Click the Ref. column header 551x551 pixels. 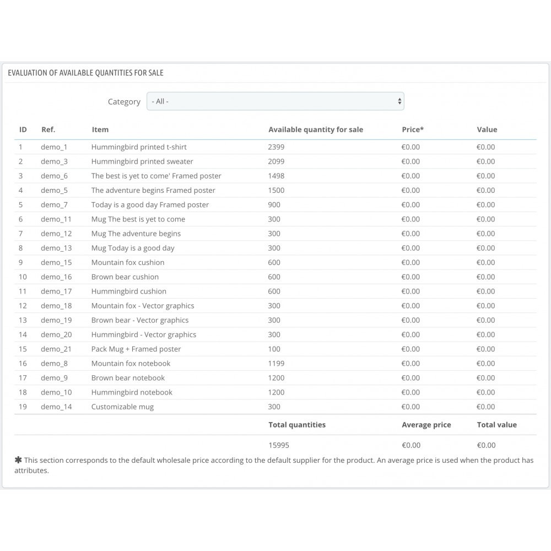coord(48,129)
